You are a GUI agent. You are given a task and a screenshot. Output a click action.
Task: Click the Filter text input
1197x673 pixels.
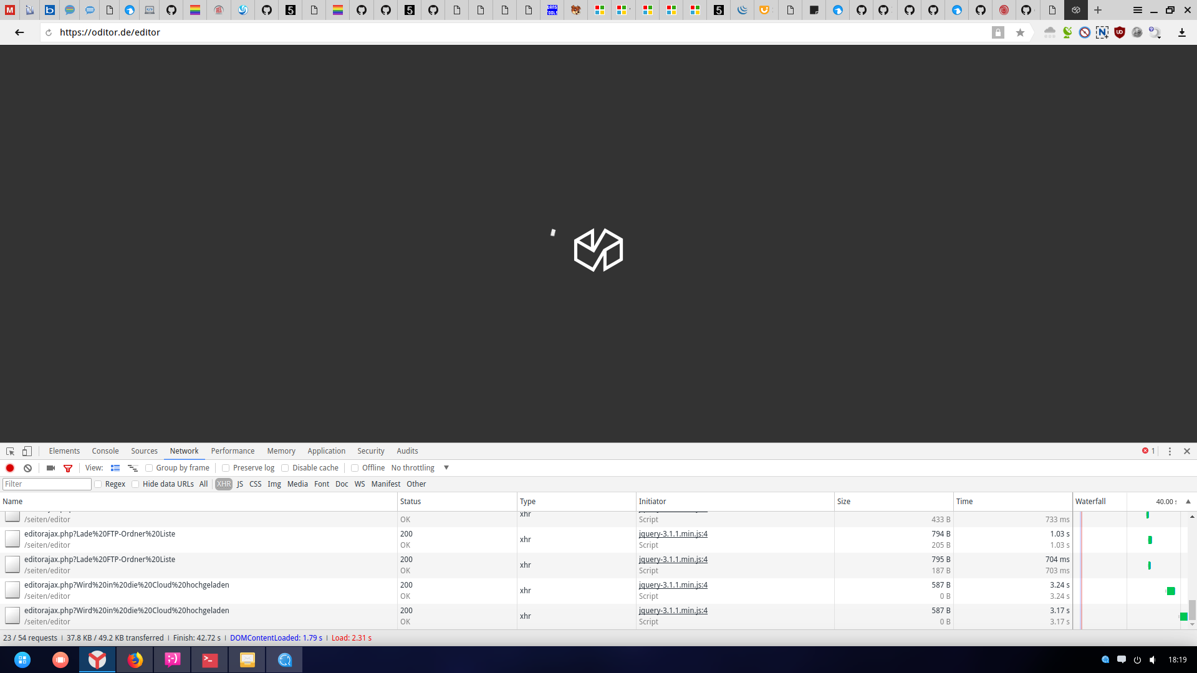pos(47,484)
